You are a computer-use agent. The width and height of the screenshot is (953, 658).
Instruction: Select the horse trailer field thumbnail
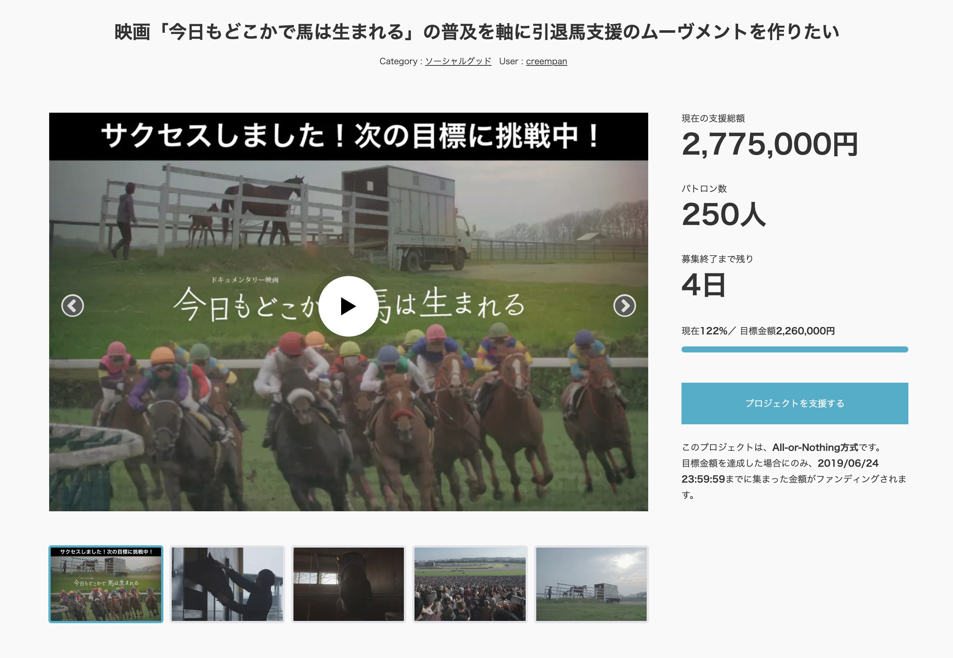click(x=591, y=584)
